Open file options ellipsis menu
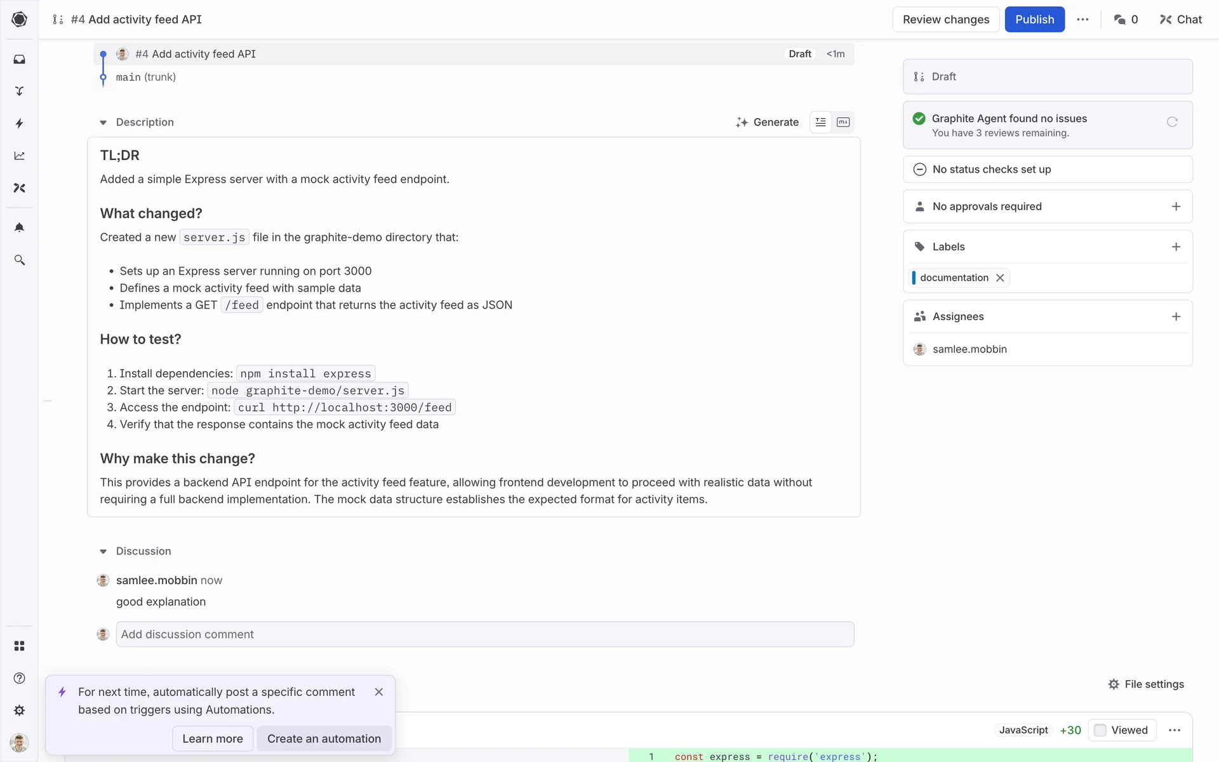Screen dimensions: 1219x762 (x=1175, y=730)
